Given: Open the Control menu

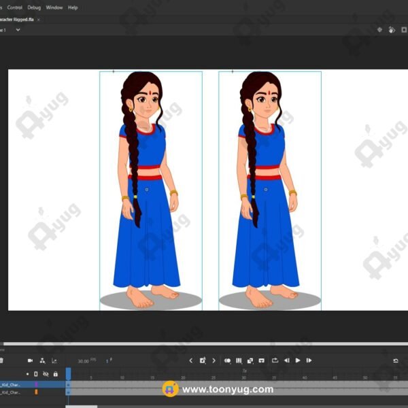Looking at the screenshot, I should (14, 7).
